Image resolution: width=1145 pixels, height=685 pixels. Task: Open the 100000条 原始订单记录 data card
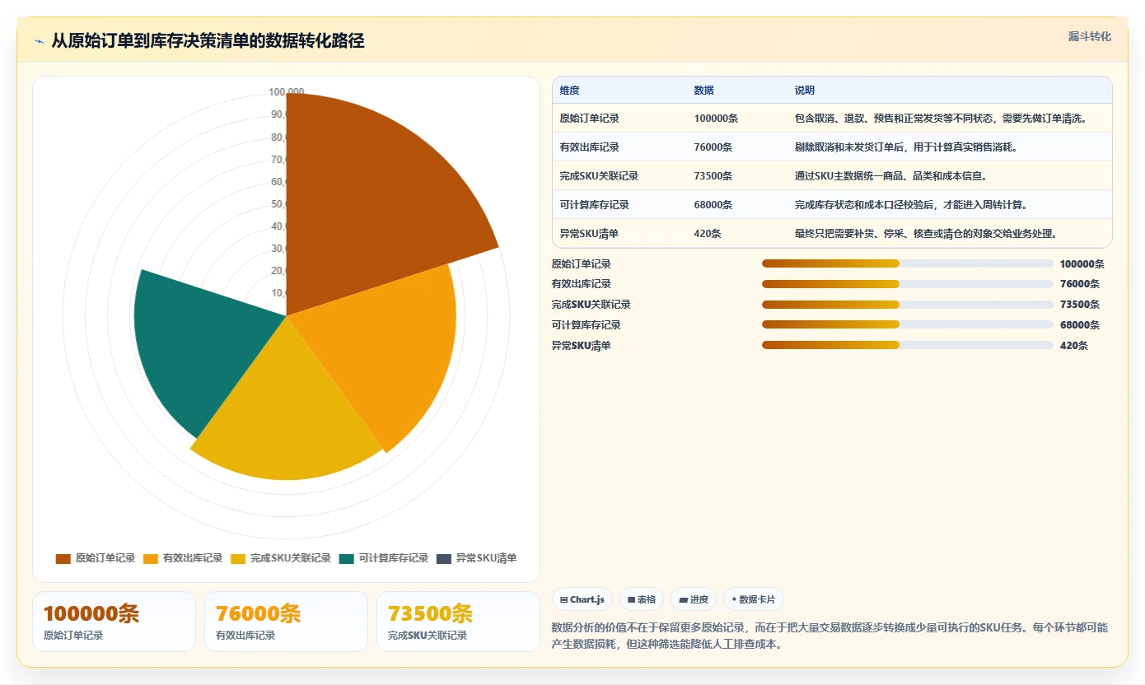pos(114,622)
